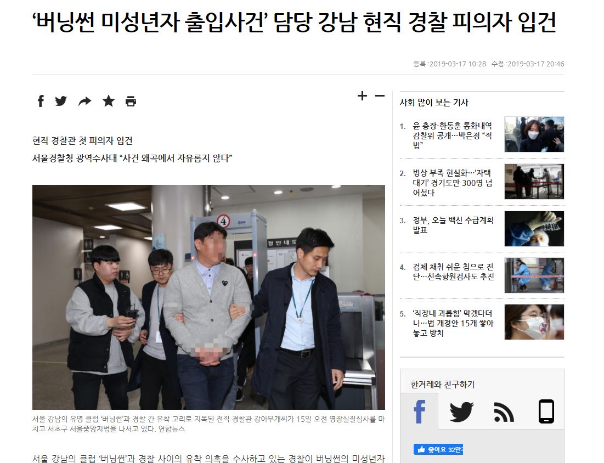View main article photo of escorted man
This screenshot has height=463, width=604.
coord(208,297)
